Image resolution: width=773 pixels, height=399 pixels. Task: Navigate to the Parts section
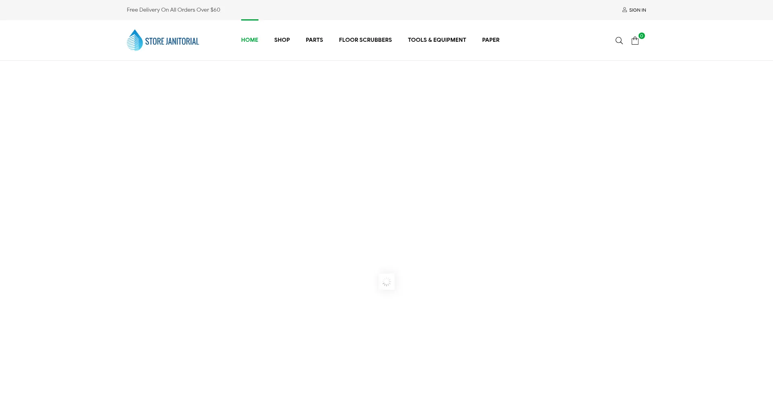pos(314,40)
